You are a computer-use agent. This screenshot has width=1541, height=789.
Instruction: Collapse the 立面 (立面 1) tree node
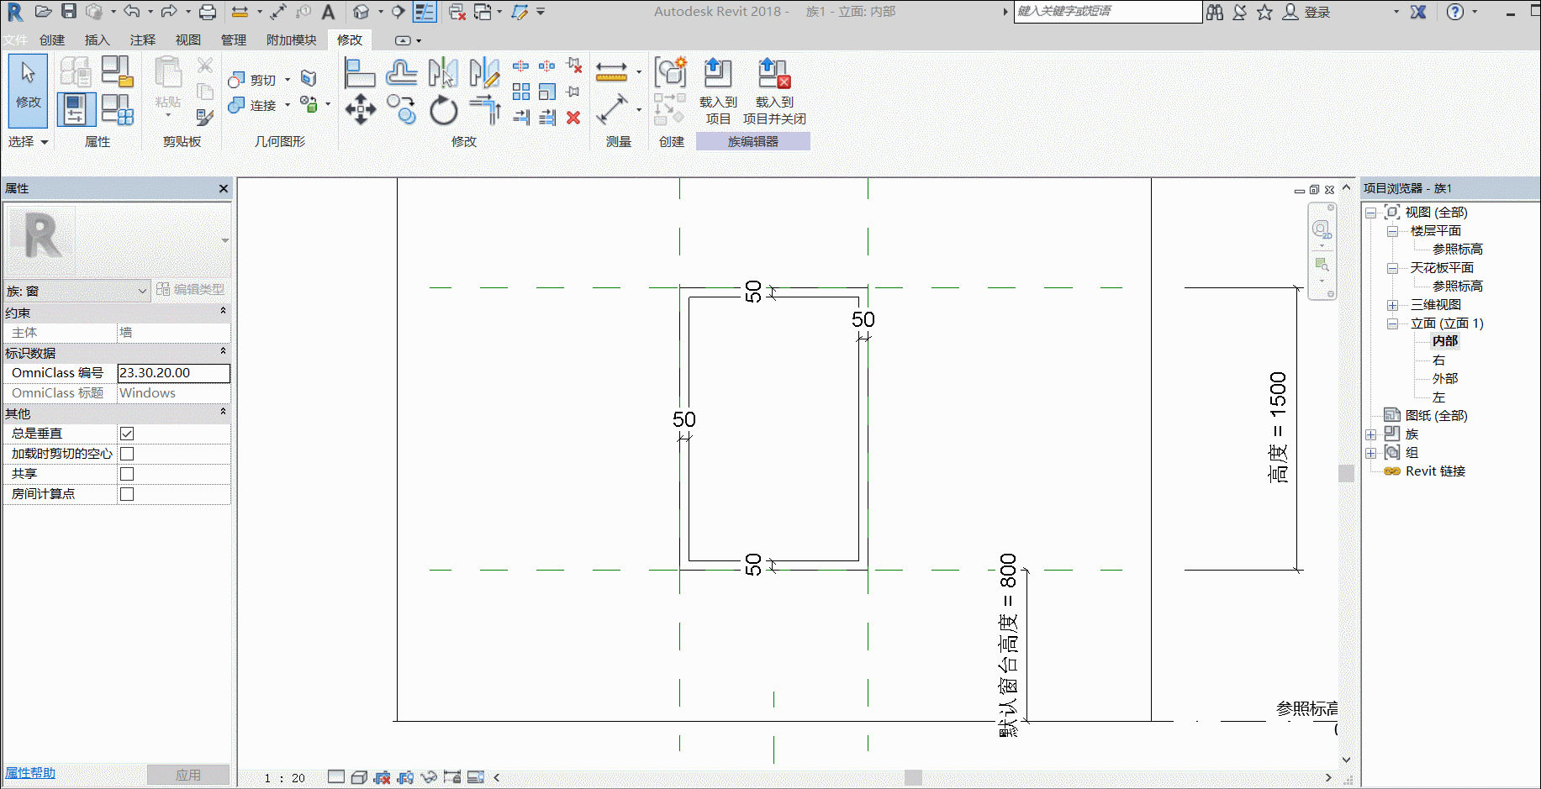(1393, 323)
